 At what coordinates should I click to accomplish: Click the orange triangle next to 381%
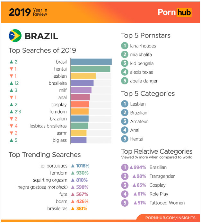point(73,209)
